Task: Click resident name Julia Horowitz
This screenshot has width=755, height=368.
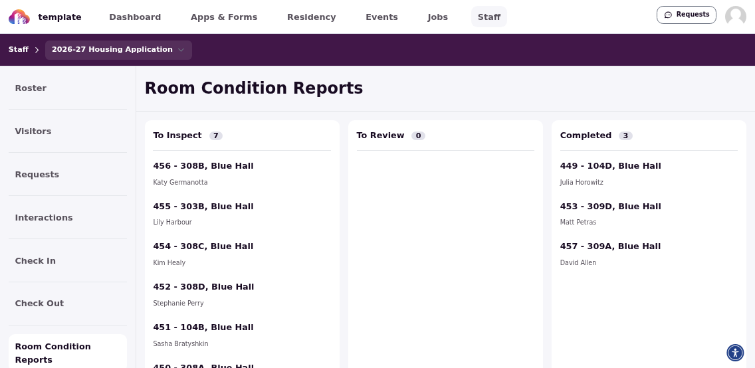Action: point(582,182)
